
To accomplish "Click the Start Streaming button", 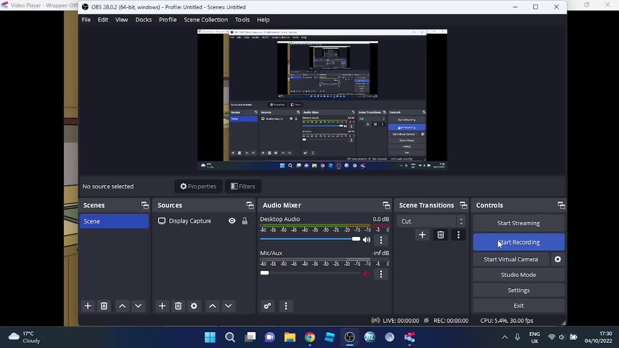I will [518, 223].
